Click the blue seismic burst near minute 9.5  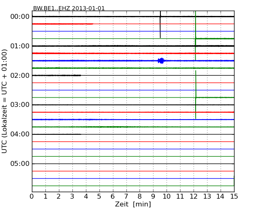[x=161, y=61]
